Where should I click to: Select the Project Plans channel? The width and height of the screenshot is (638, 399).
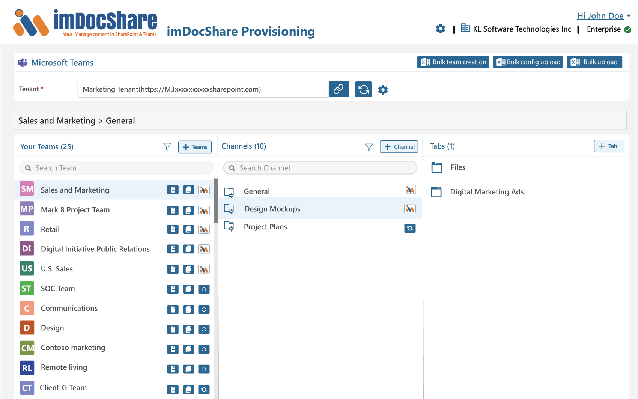pyautogui.click(x=320, y=227)
